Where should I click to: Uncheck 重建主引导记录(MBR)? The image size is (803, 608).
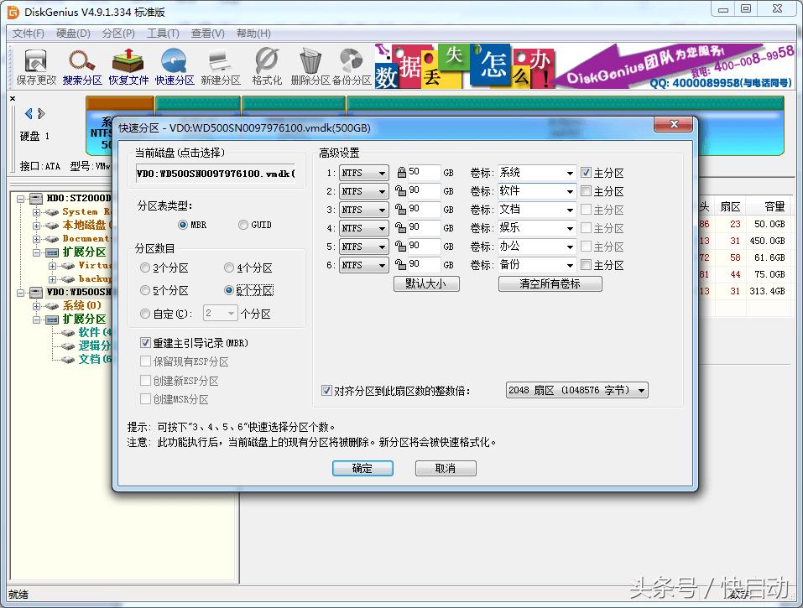pos(147,342)
